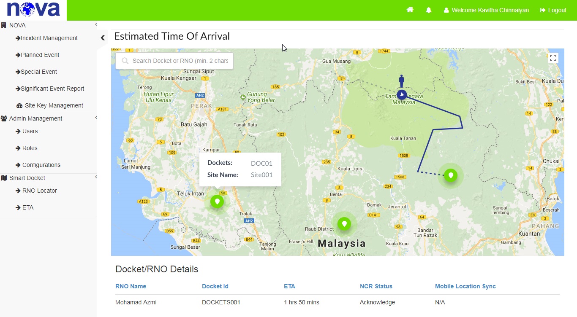Viewport: 577px width, 317px height.
Task: Click the Smart Docket map icon
Action: coord(4,178)
